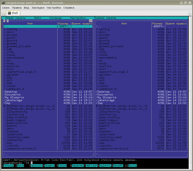Image resolution: width=193 pixels, height=171 pixels.
Task: Select /Documents in left panel
Action: coord(48,95)
